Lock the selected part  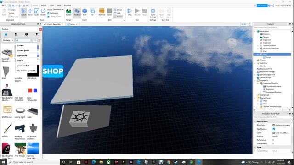click(x=118, y=13)
